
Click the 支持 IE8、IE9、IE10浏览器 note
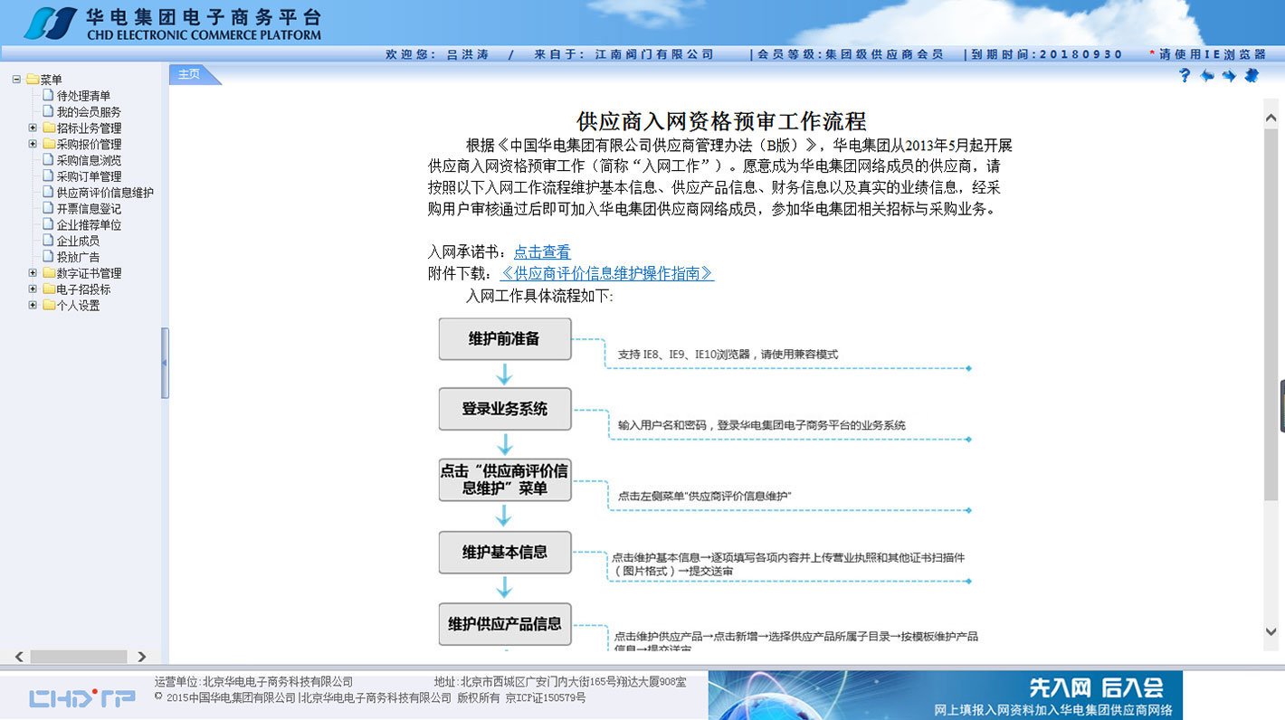[728, 355]
